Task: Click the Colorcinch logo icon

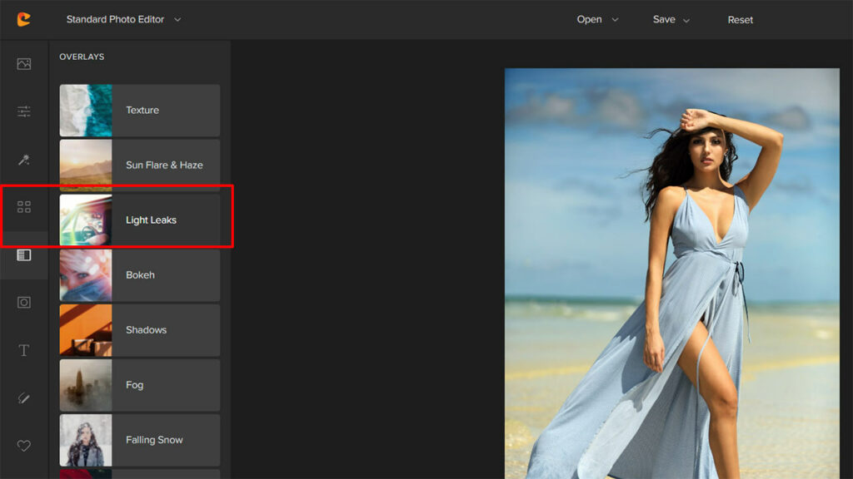Action: 23,20
